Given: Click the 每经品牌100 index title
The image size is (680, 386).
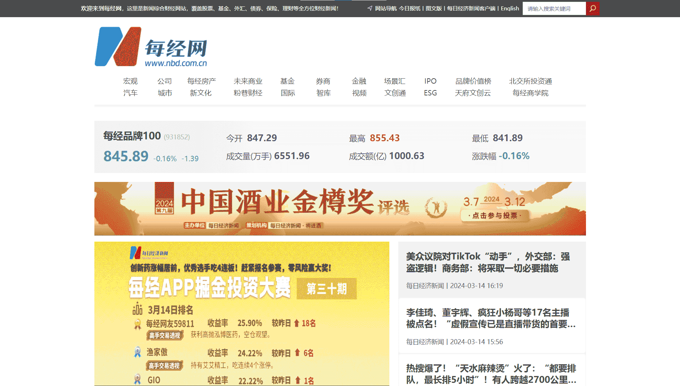Looking at the screenshot, I should click(132, 136).
